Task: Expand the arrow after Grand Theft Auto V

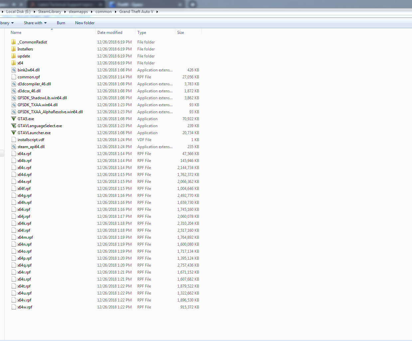Action: (x=157, y=12)
